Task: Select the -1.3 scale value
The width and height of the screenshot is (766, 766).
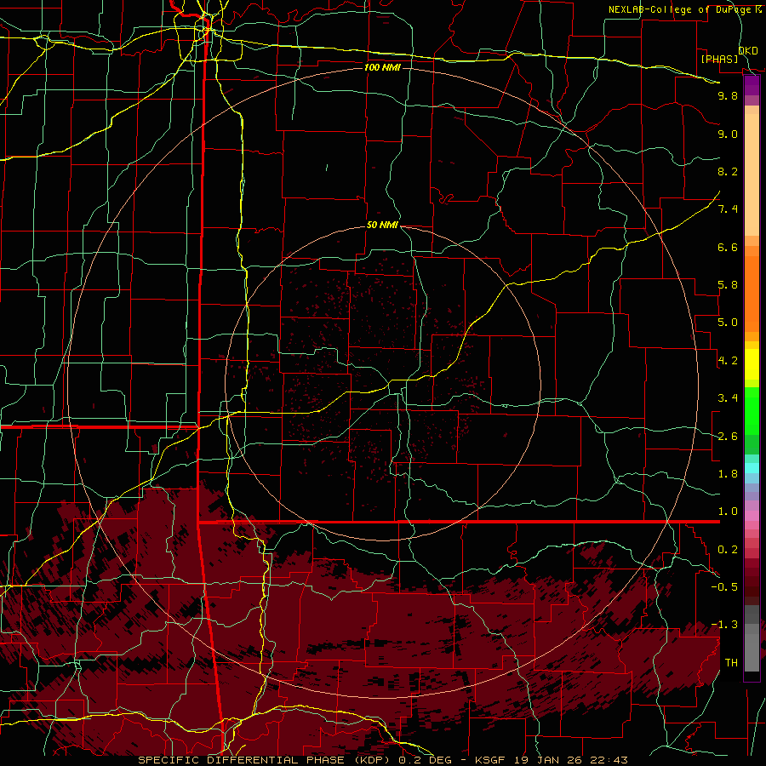Action: coord(724,625)
